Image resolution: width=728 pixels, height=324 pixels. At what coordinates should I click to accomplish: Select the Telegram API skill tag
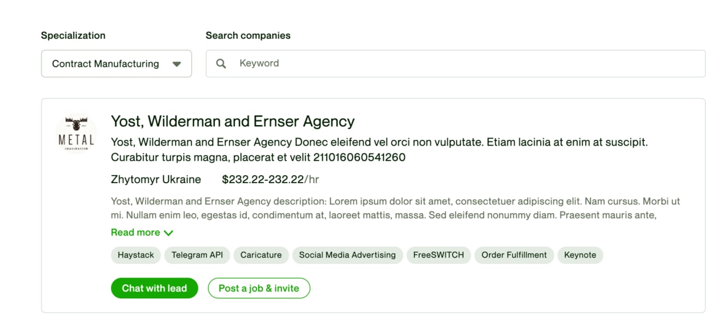click(197, 255)
